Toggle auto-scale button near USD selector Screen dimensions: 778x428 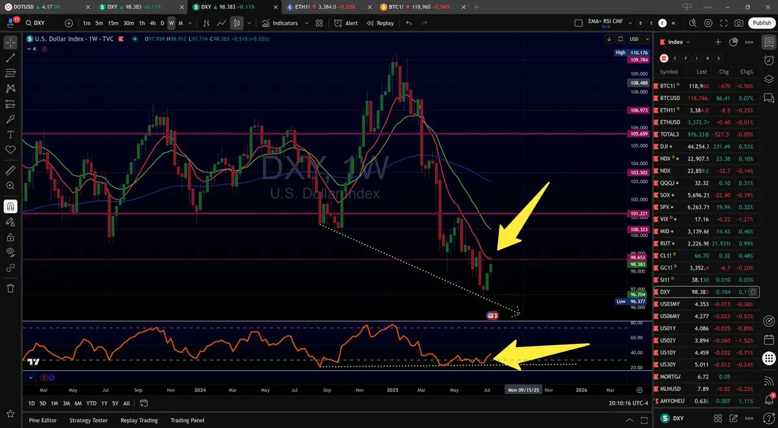coord(620,39)
